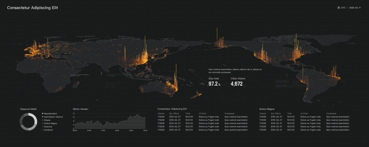
Task: Click the Consectetur Adipiscing Elit table heading
Action: pos(172,109)
